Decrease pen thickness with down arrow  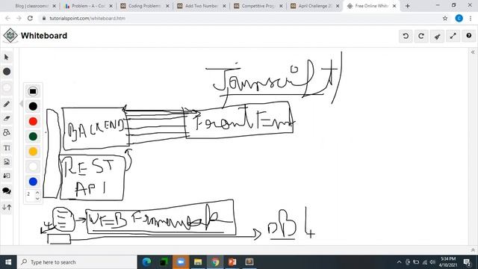(x=37, y=199)
